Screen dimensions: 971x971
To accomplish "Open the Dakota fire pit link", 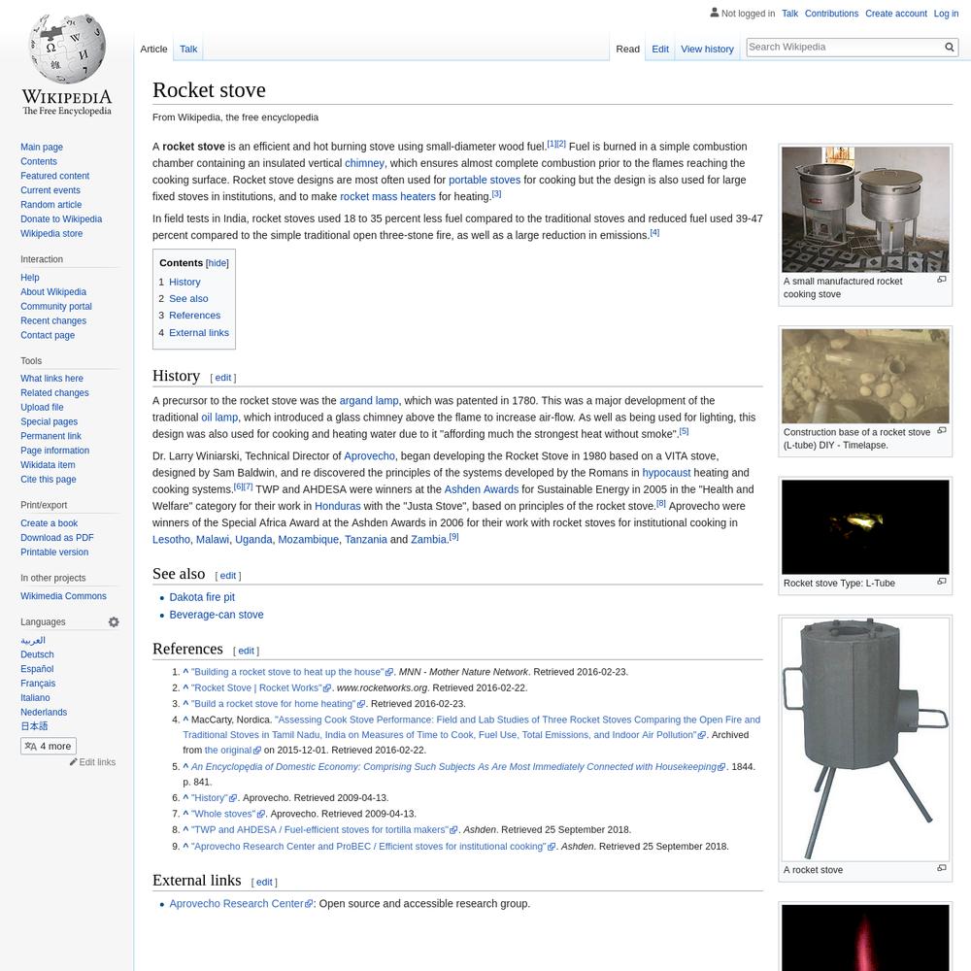I will pos(202,597).
